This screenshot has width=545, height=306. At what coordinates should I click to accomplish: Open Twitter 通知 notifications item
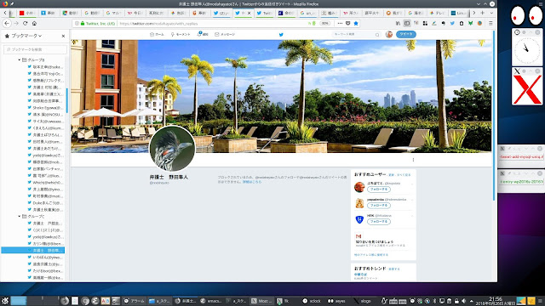click(x=203, y=34)
